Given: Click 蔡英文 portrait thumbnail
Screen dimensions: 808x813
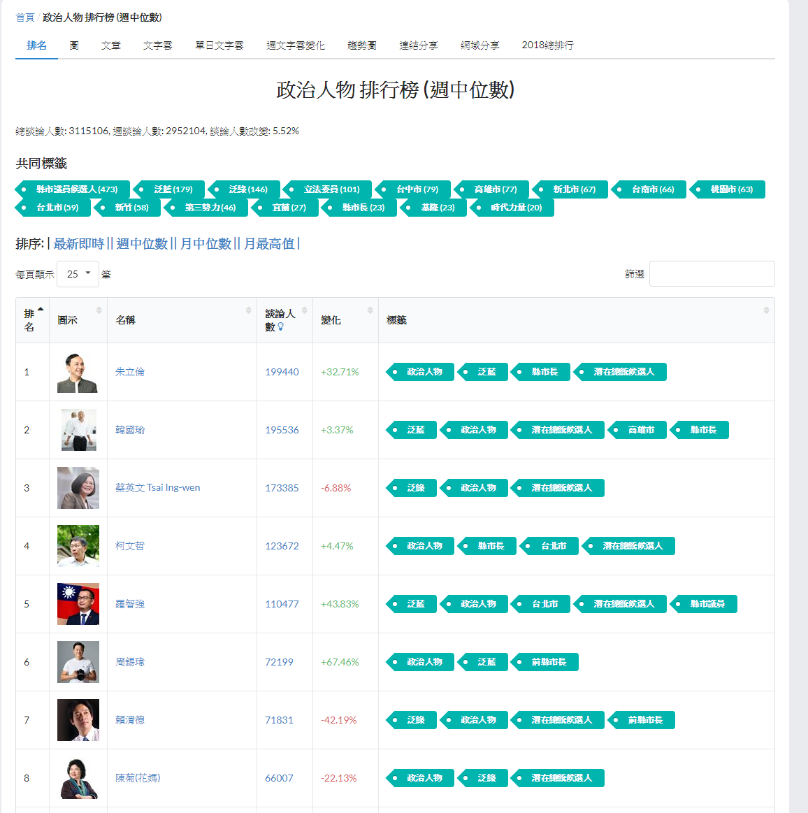Looking at the screenshot, I should (78, 488).
